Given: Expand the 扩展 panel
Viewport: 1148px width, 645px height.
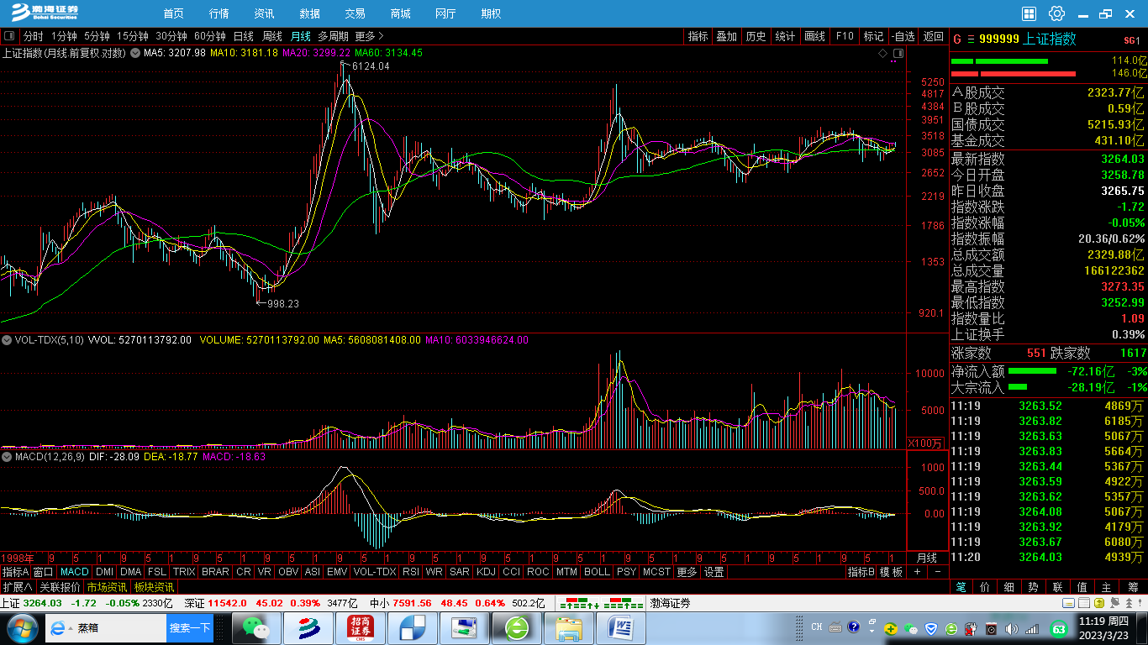Looking at the screenshot, I should [x=17, y=587].
